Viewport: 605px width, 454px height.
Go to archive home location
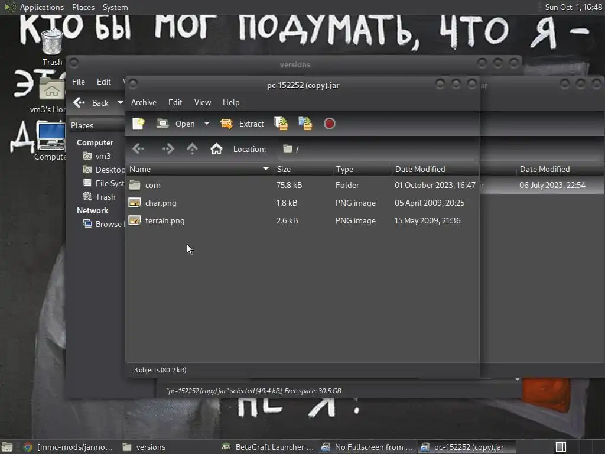tap(216, 148)
